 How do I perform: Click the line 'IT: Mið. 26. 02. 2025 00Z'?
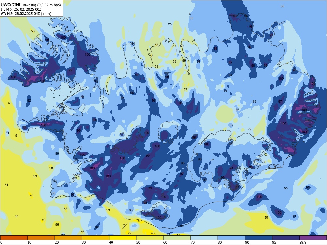[x=21, y=9]
